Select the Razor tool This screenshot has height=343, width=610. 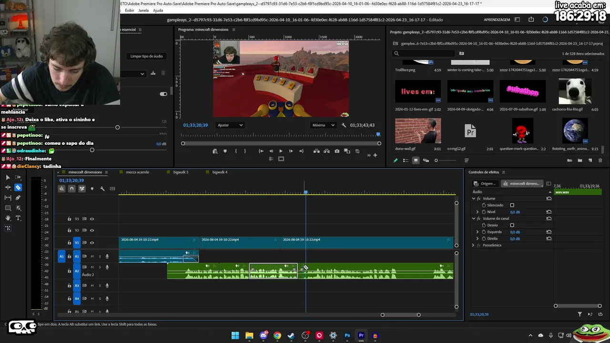pyautogui.click(x=18, y=187)
